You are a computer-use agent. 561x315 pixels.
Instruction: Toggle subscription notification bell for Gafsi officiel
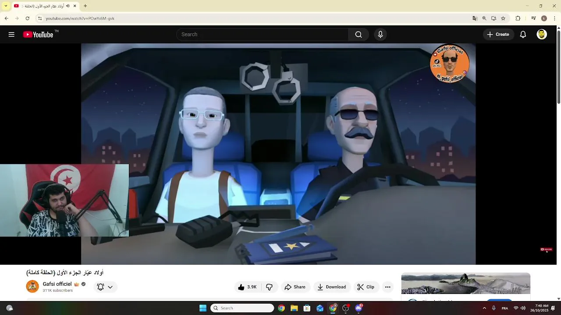point(100,287)
